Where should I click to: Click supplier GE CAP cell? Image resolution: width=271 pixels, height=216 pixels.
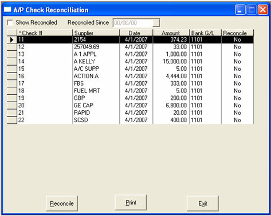(96, 105)
